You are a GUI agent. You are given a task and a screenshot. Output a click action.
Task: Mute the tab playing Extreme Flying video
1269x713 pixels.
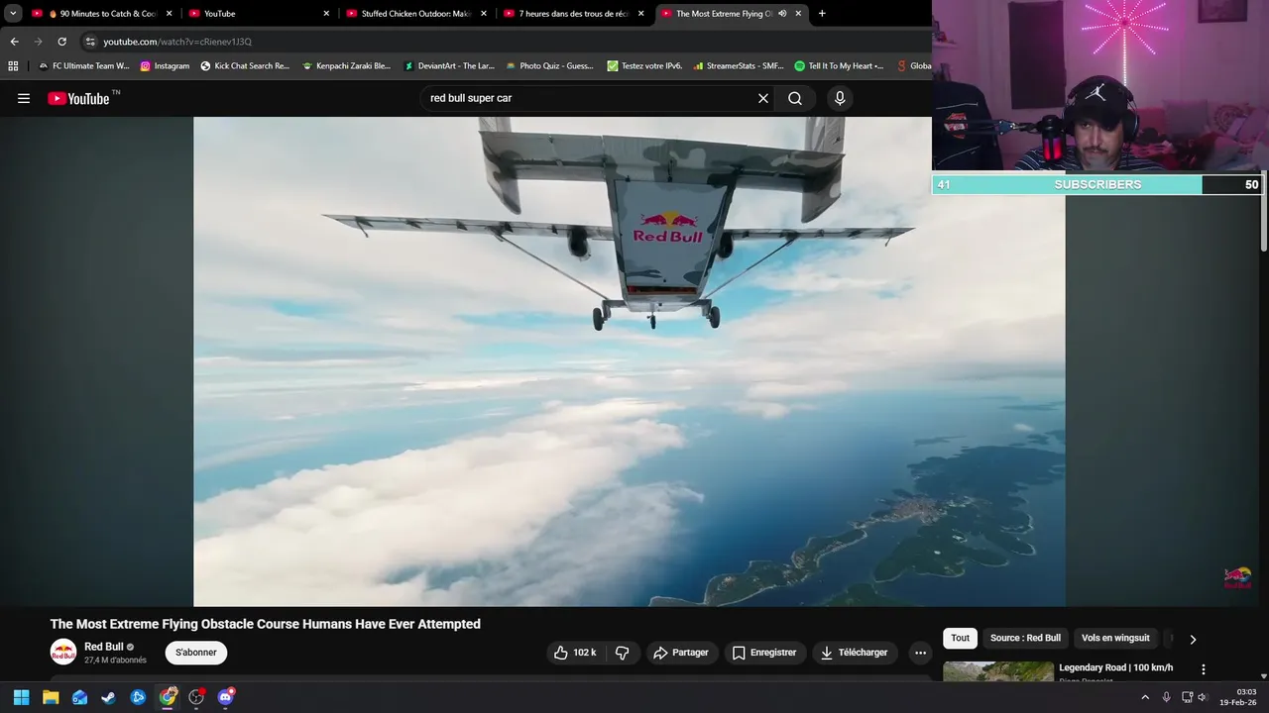coord(782,13)
